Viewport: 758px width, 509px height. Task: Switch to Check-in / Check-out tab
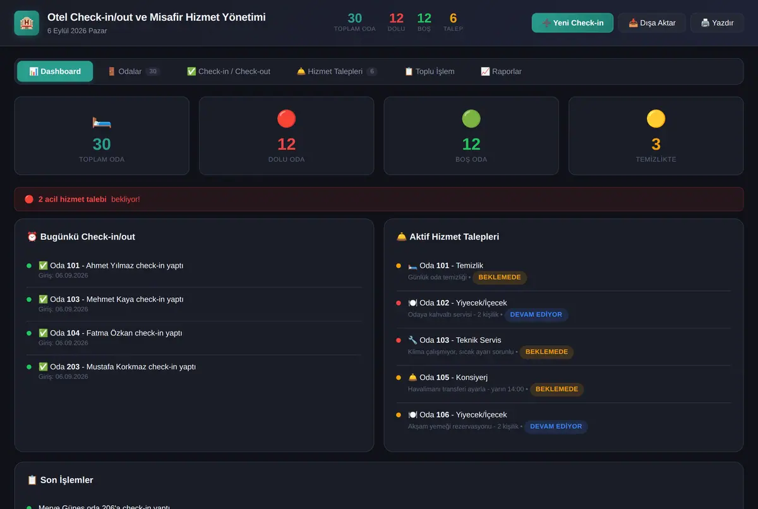pos(228,71)
